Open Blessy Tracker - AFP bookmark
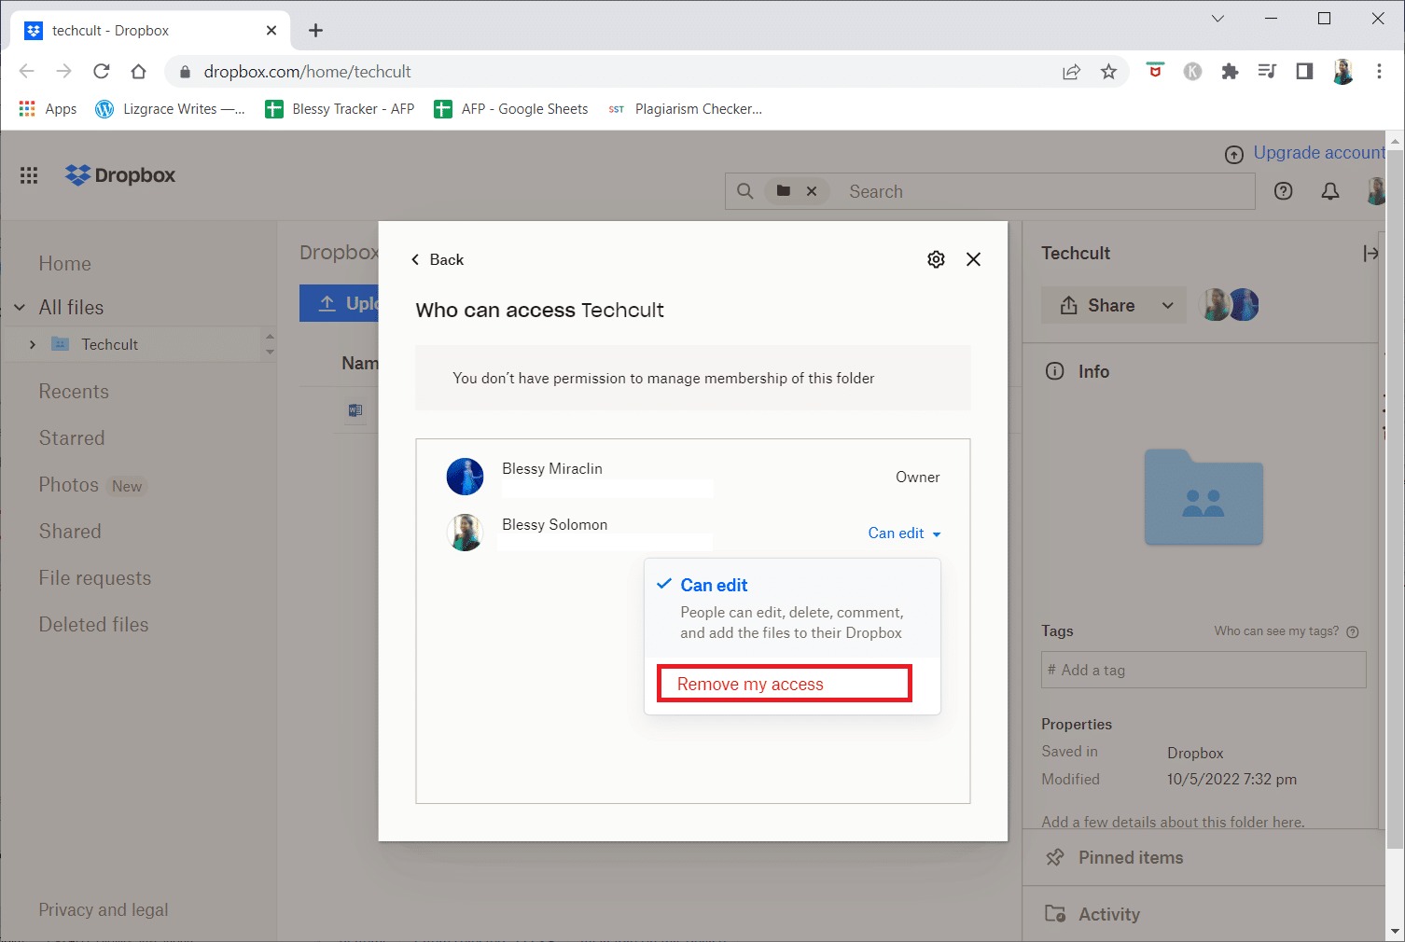The image size is (1405, 942). tap(340, 109)
